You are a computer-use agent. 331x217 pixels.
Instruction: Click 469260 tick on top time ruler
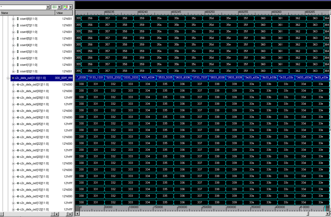click(x=277, y=12)
